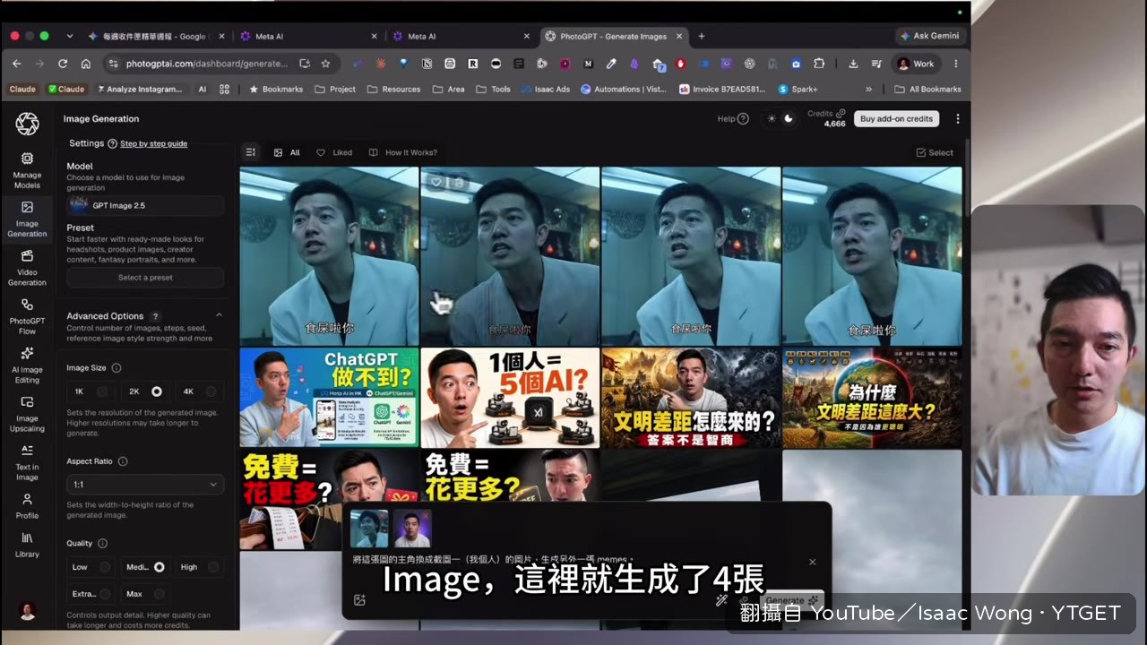Open the All Bookmarks folder
Screen dimensions: 1147x645
point(927,89)
